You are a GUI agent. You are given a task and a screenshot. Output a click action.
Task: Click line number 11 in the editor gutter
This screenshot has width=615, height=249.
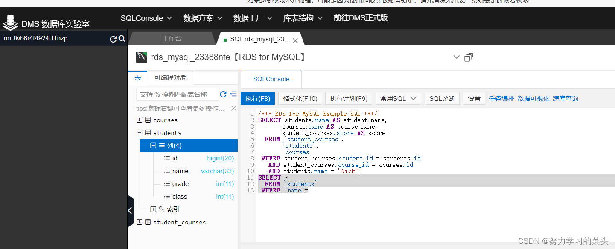click(x=251, y=177)
